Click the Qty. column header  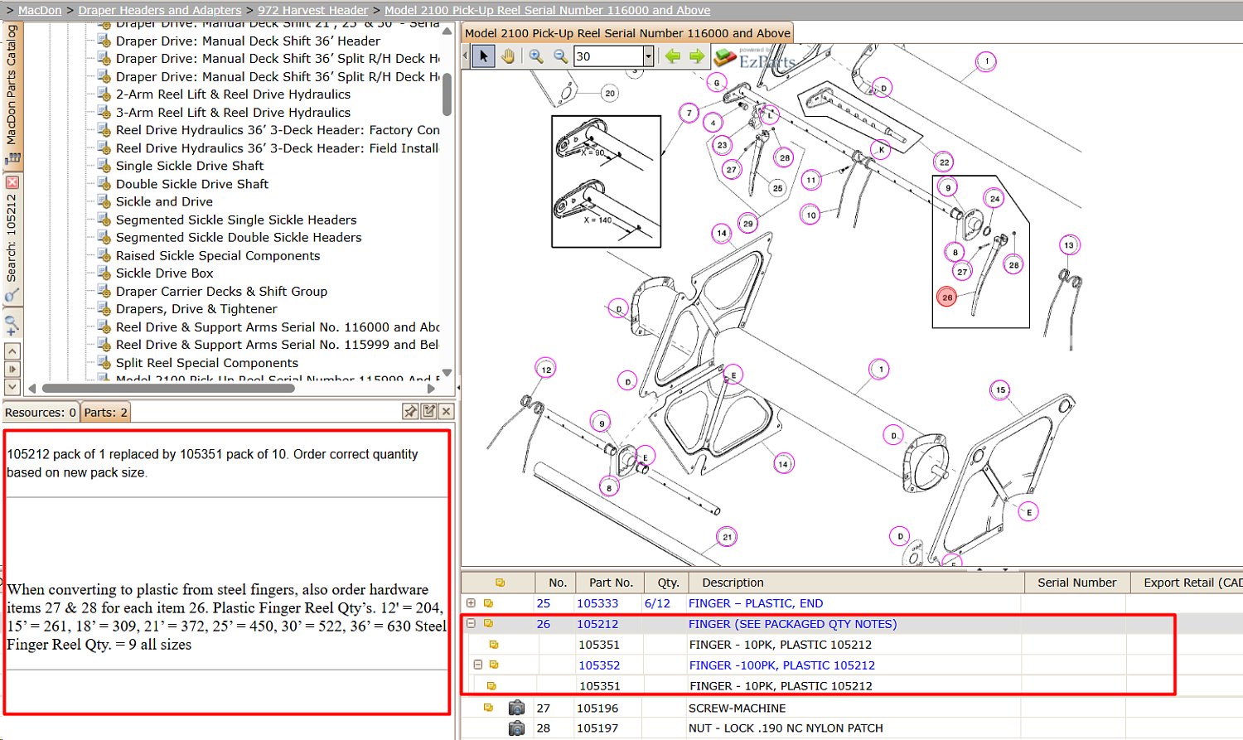click(668, 583)
